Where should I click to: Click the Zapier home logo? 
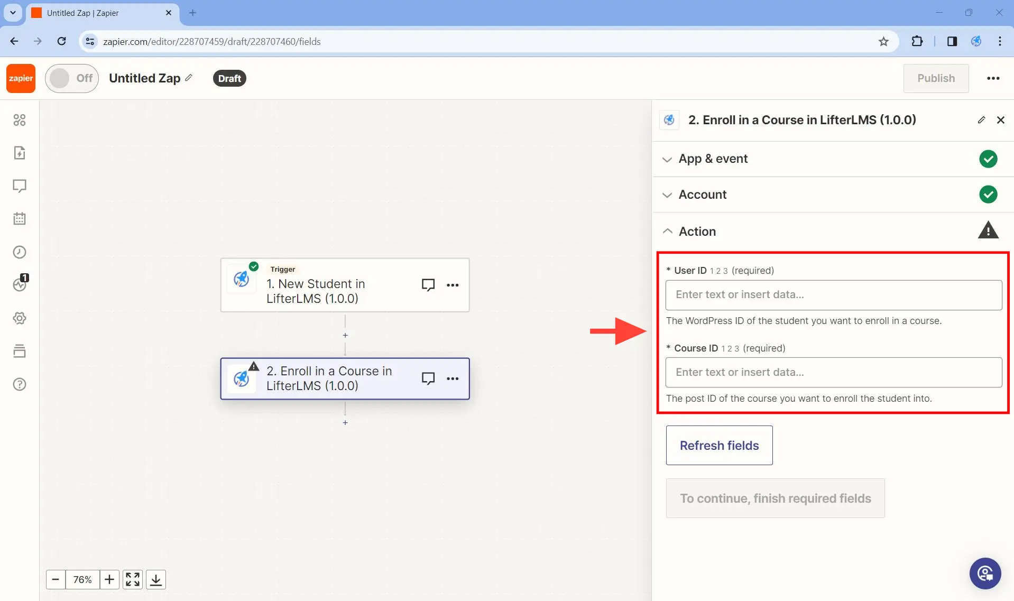[21, 78]
